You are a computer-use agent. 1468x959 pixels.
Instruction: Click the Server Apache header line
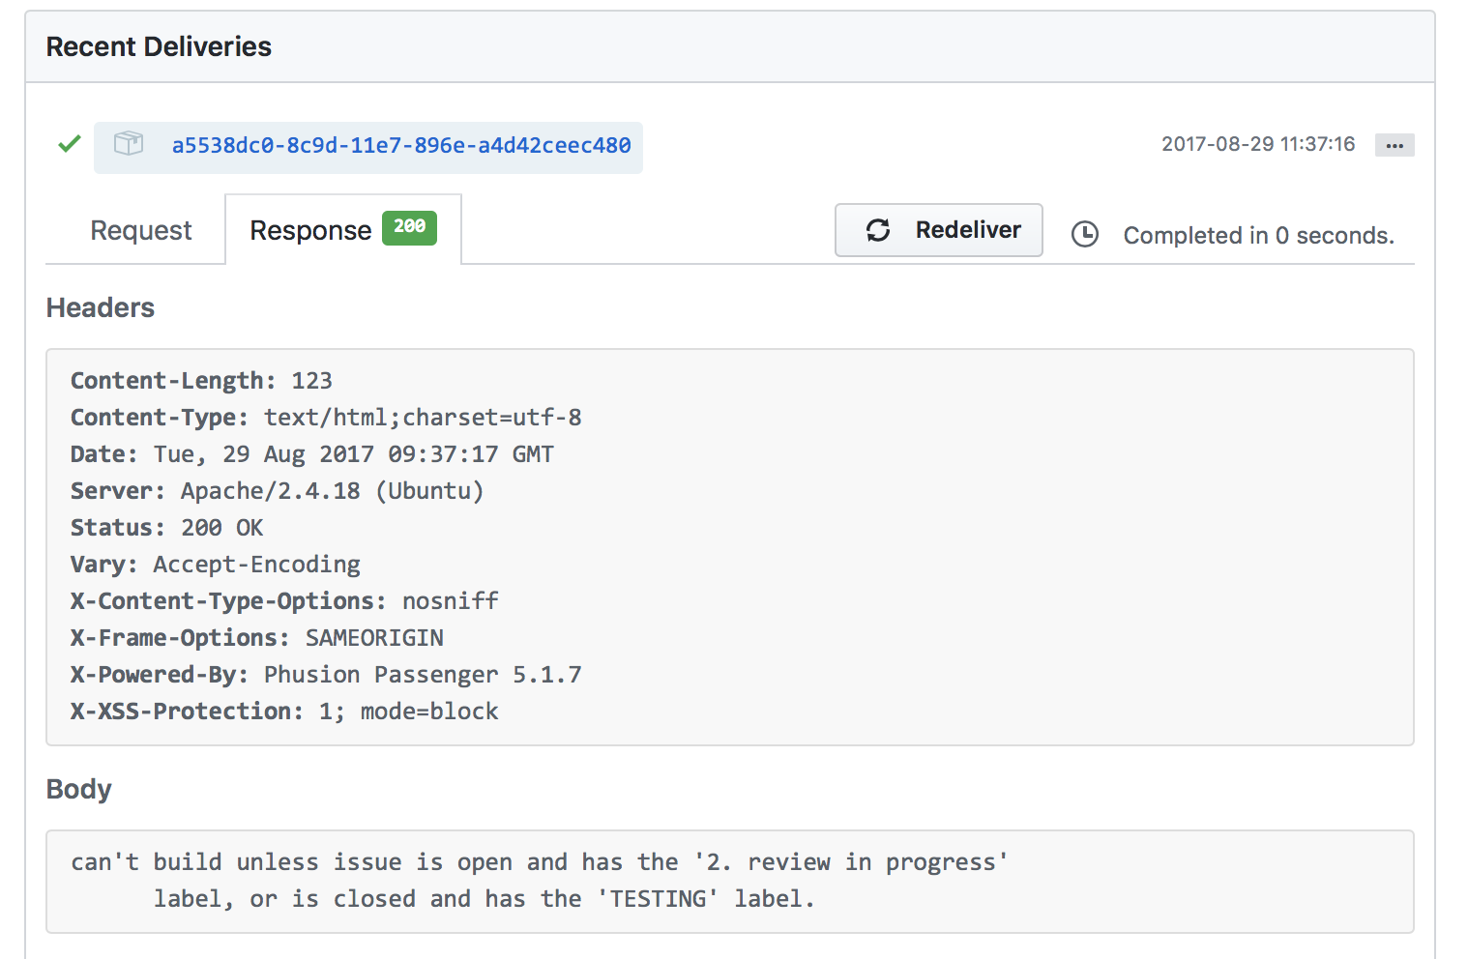click(277, 491)
